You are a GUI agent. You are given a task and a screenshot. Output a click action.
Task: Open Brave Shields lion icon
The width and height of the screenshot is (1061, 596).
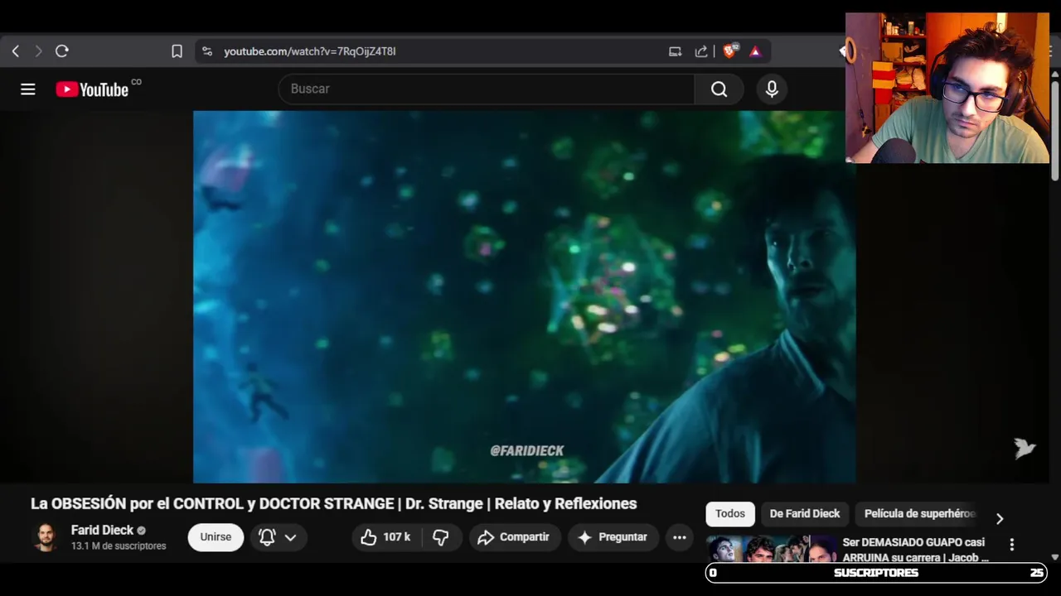click(x=729, y=51)
